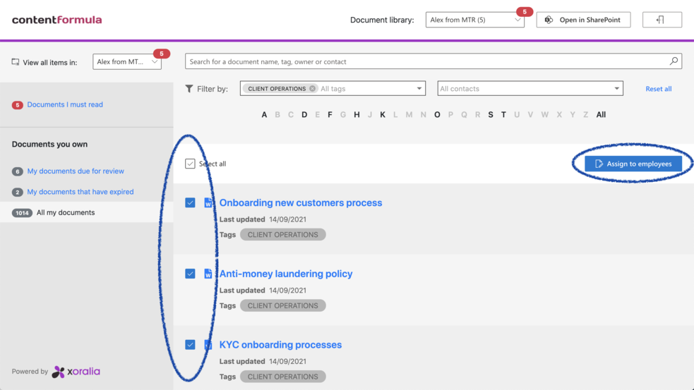This screenshot has height=390, width=694.
Task: Click the Word file icon for KYC onboarding processes
Action: pyautogui.click(x=208, y=345)
